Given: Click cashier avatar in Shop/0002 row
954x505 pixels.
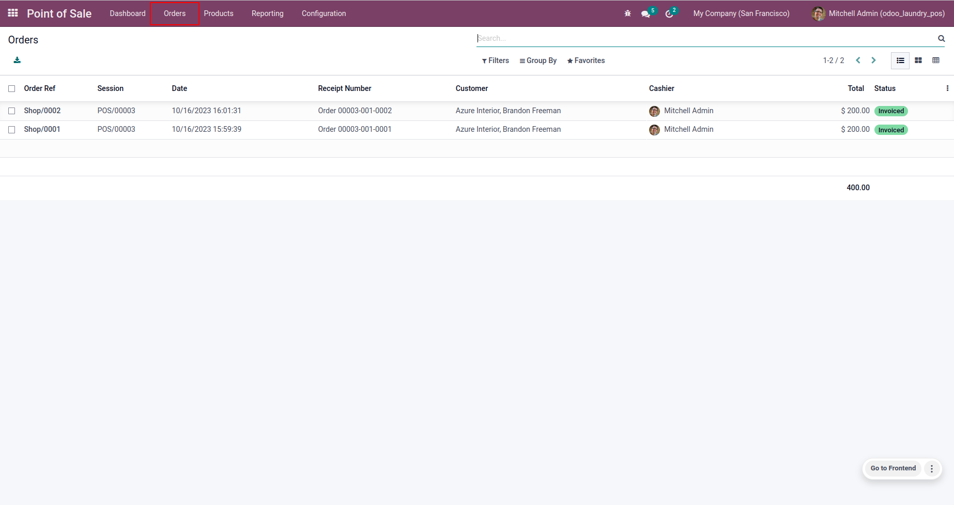Looking at the screenshot, I should pyautogui.click(x=654, y=111).
